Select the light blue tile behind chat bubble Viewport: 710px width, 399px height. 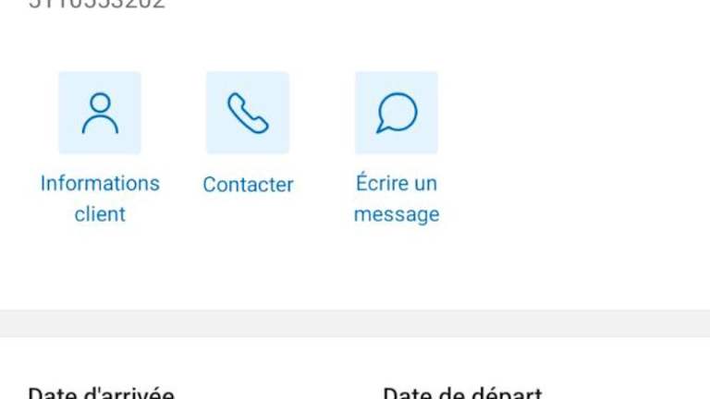397,113
